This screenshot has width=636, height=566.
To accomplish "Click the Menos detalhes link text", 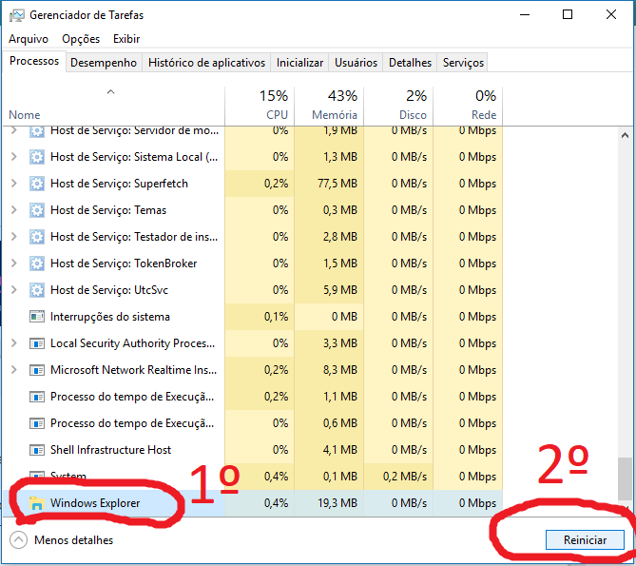I will [x=74, y=540].
